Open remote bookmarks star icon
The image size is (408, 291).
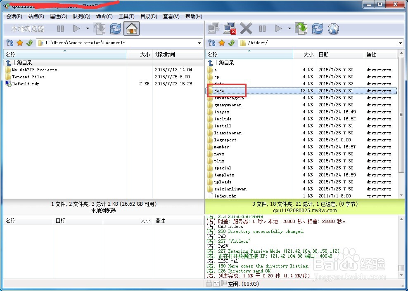222,43
